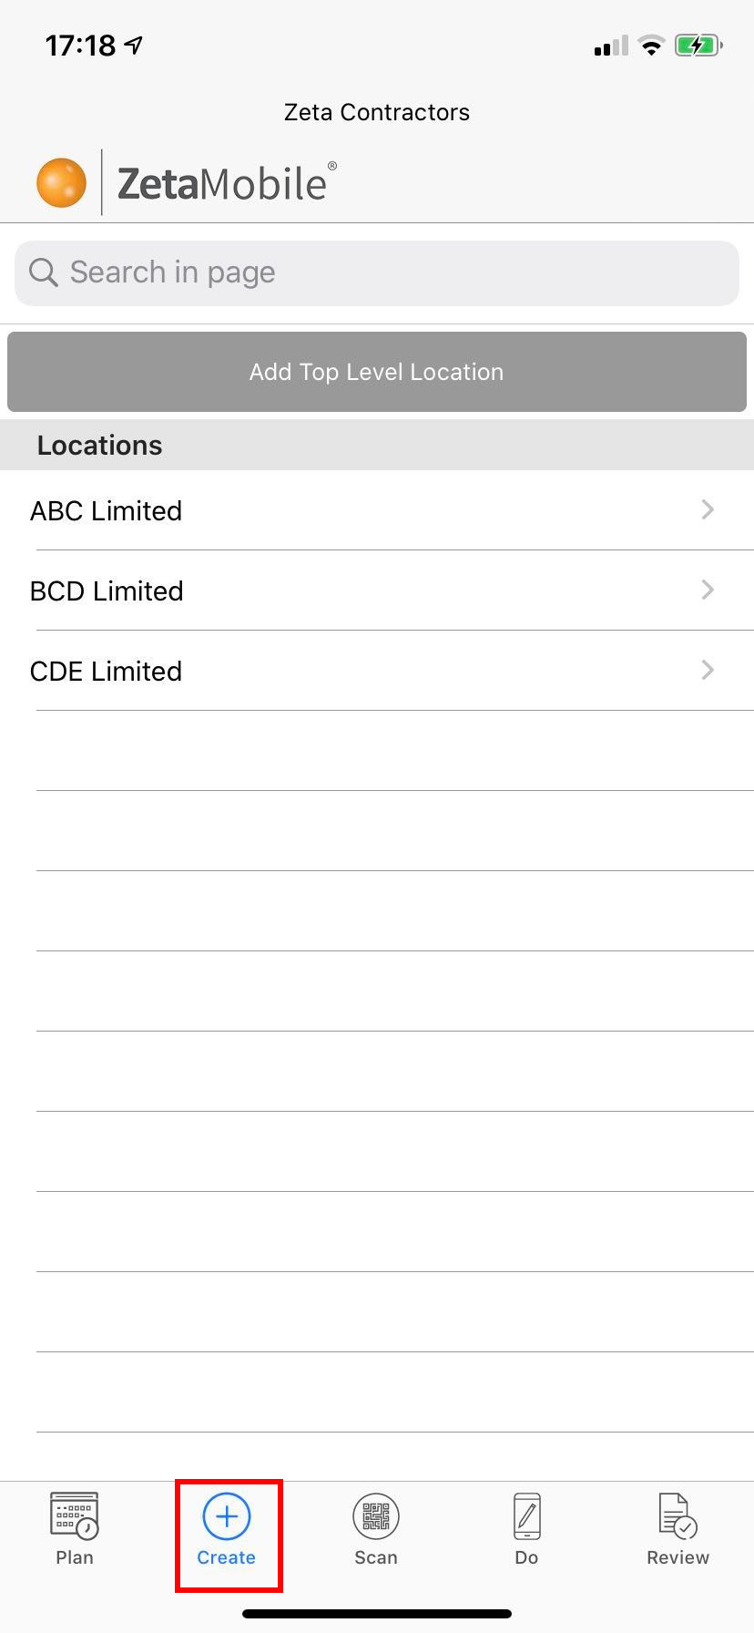
Task: Tap the Create plus circle icon
Action: [227, 1516]
